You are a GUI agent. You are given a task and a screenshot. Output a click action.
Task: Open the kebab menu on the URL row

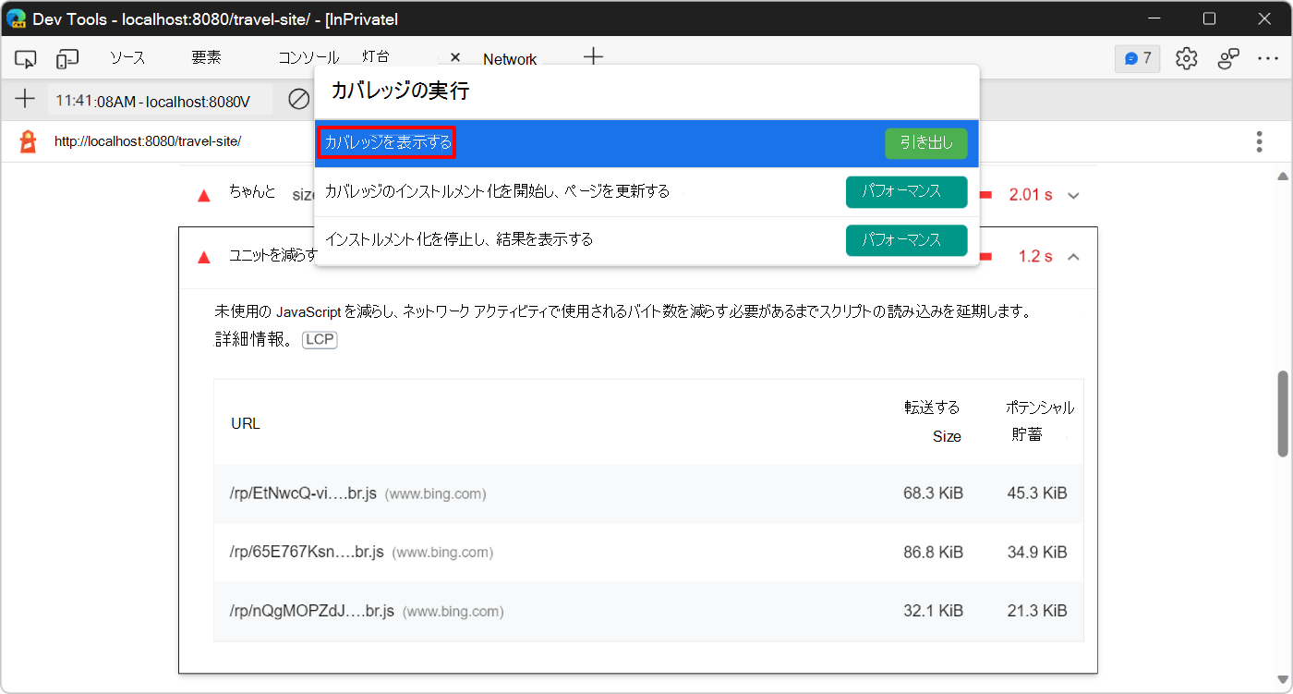(x=1259, y=140)
